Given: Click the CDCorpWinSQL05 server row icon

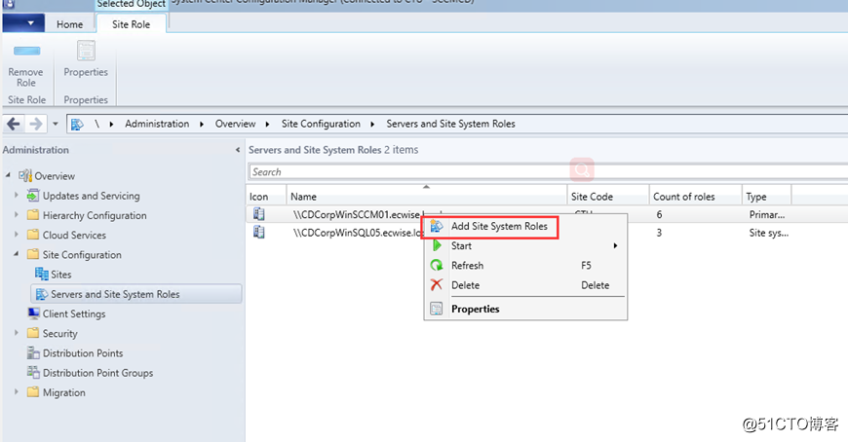Looking at the screenshot, I should (x=259, y=233).
